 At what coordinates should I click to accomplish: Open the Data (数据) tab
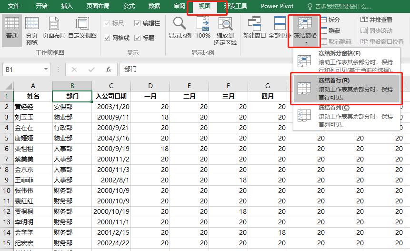154,6
